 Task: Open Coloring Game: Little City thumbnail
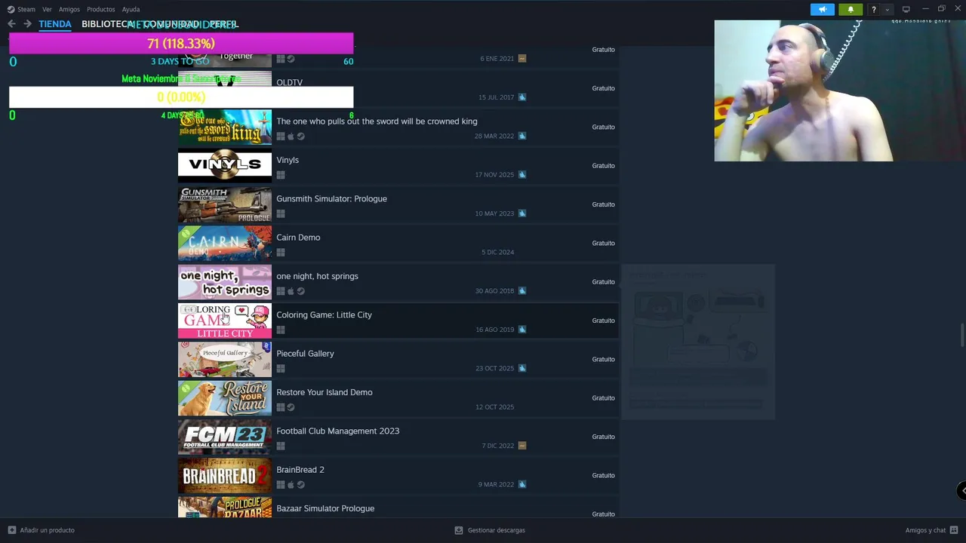tap(224, 321)
